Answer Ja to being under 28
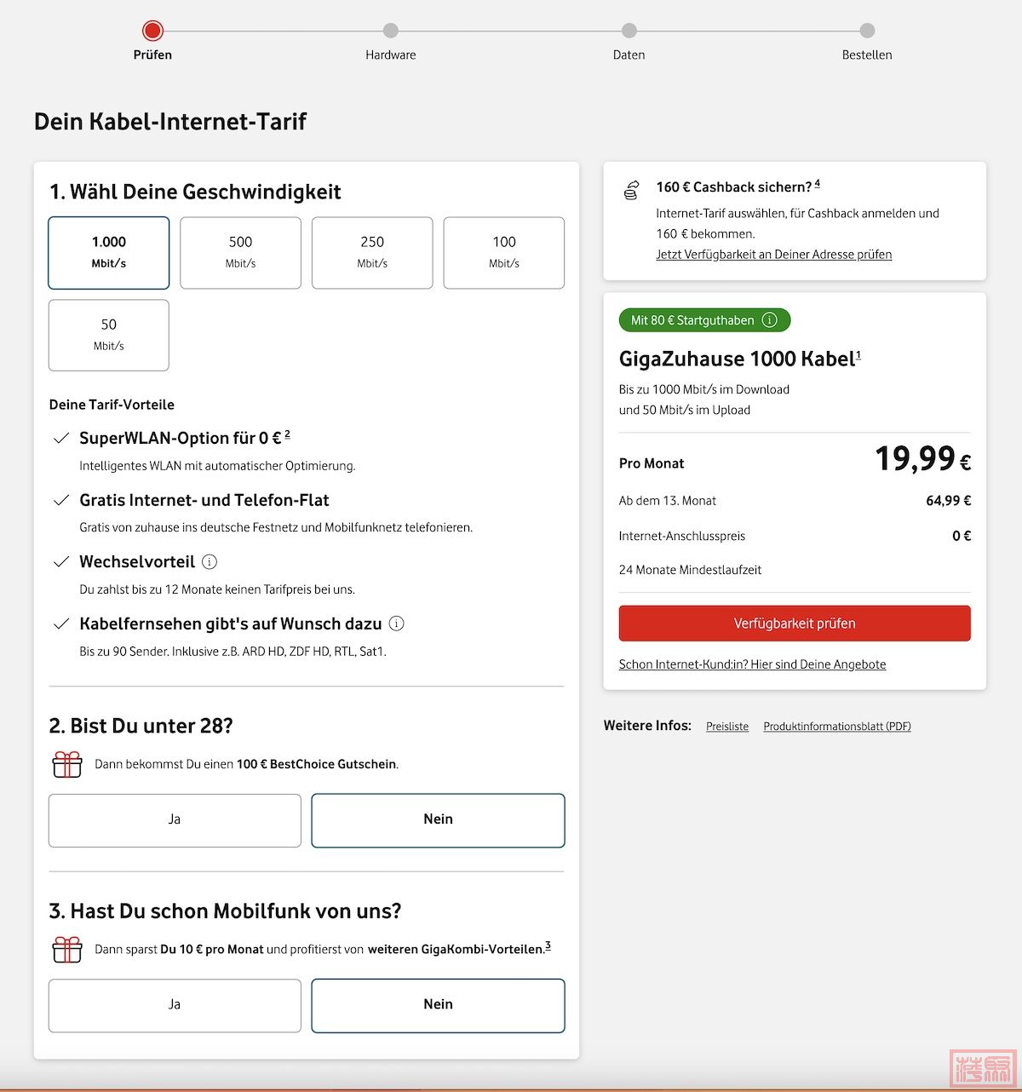Screen dimensions: 1022x1092 [x=175, y=820]
